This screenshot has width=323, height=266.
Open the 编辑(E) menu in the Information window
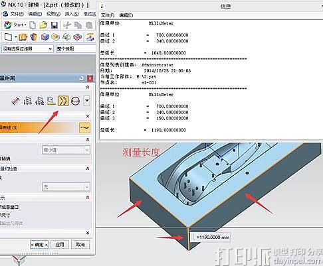click(126, 15)
